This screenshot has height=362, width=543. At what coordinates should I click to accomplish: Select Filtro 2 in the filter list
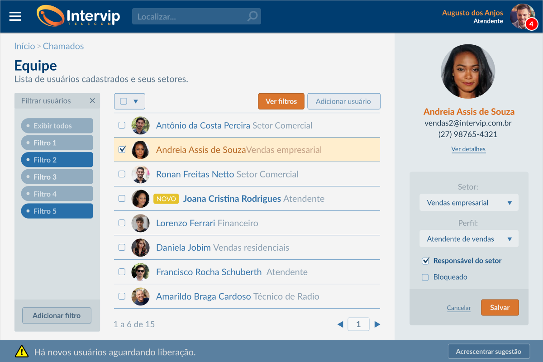click(57, 160)
